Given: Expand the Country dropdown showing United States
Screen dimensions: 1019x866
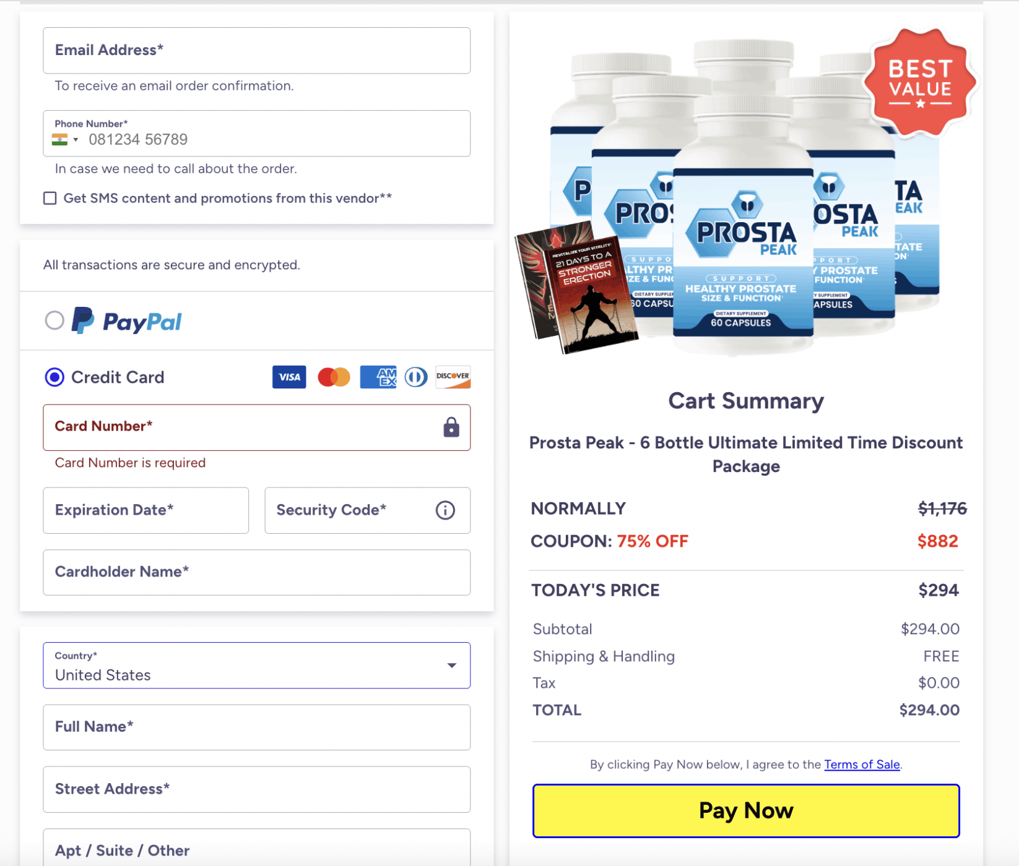Looking at the screenshot, I should (257, 666).
